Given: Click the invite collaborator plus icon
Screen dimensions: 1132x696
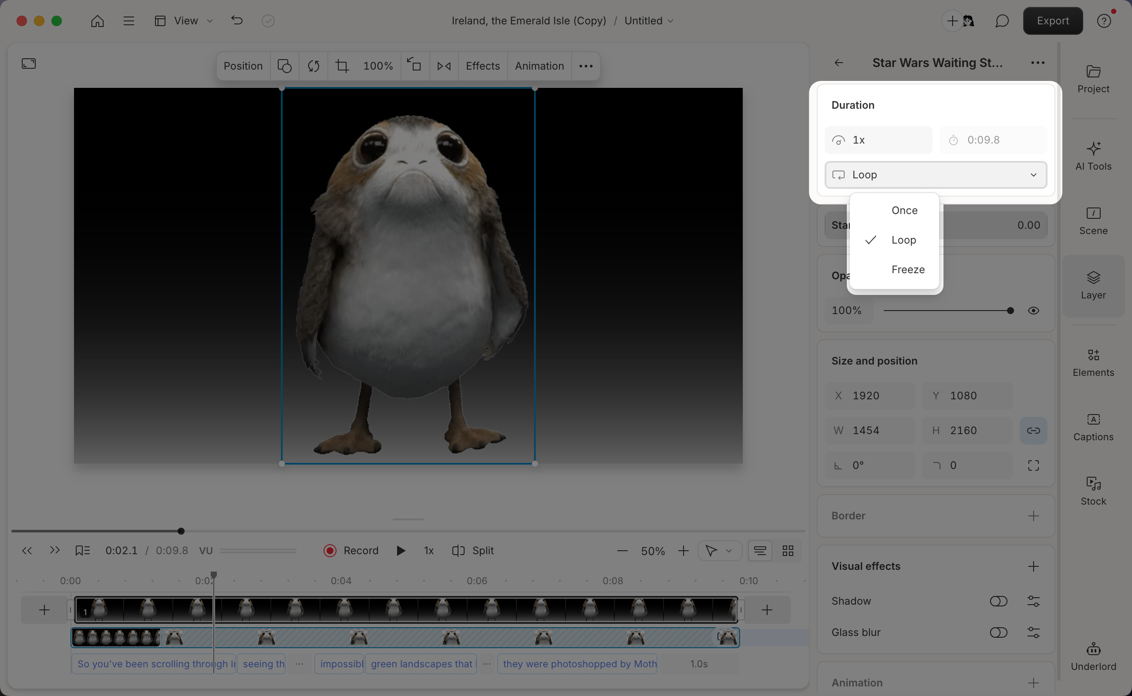Looking at the screenshot, I should coord(952,21).
